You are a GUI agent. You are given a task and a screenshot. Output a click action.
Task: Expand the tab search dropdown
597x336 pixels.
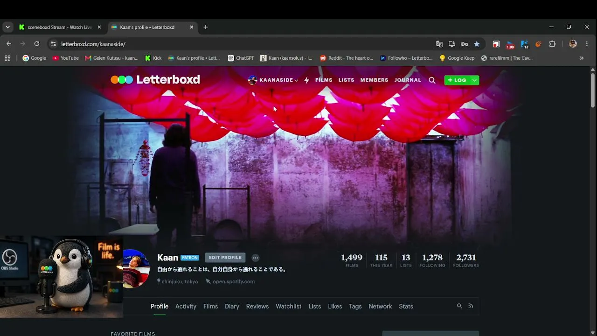click(7, 27)
